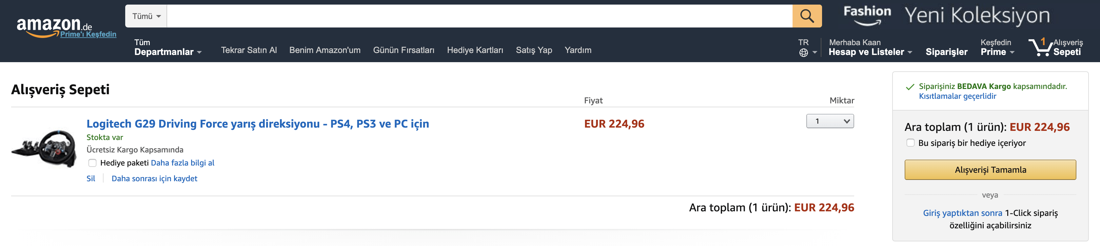Expand the Tüm Departmanlar menu
The width and height of the screenshot is (1100, 246).
coord(167,47)
